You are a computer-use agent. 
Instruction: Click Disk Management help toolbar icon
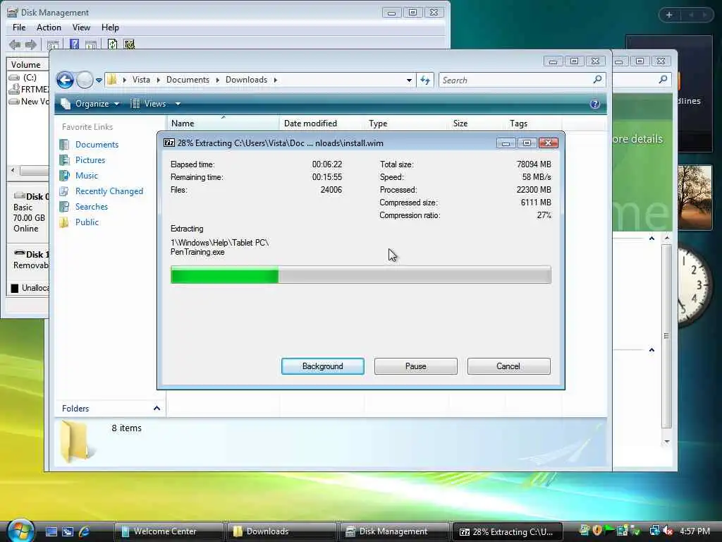(73, 44)
